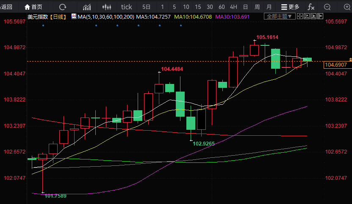
Task: Click the 104.6907 current price tag
Action: point(335,65)
